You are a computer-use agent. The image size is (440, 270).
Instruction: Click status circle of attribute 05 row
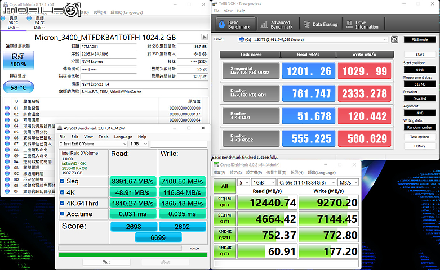(x=7, y=132)
